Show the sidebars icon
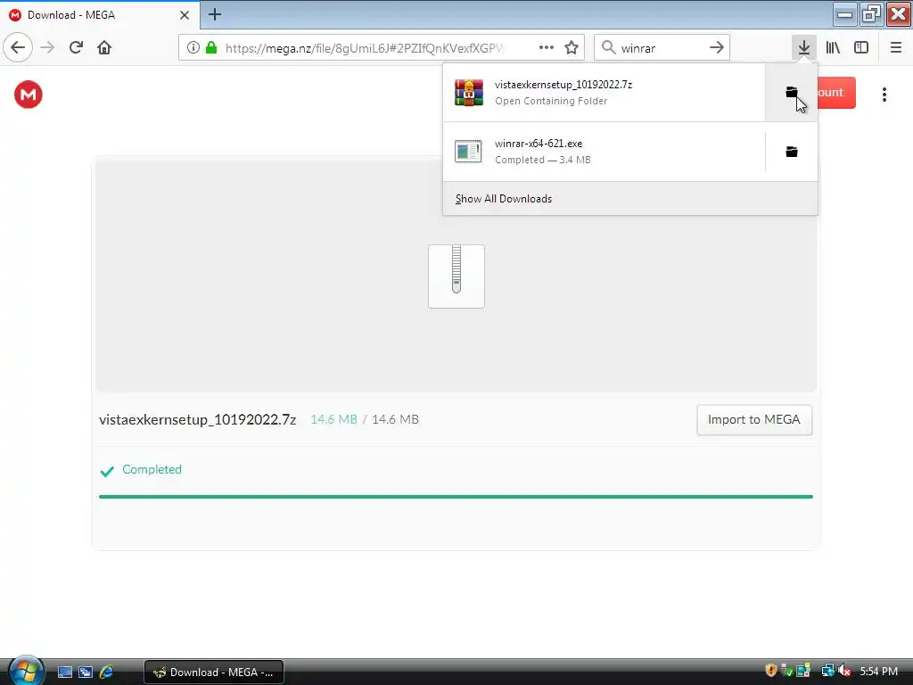 861,47
